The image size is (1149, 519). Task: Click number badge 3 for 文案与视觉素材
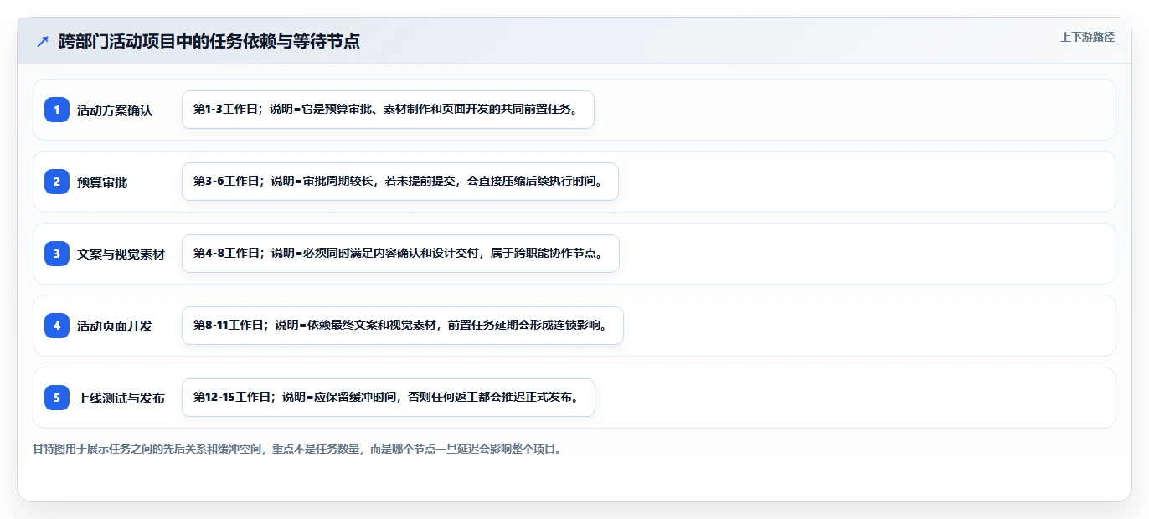point(57,254)
